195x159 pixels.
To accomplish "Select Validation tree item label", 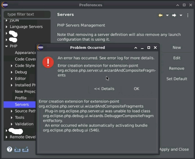I will pyautogui.click(x=24, y=124).
